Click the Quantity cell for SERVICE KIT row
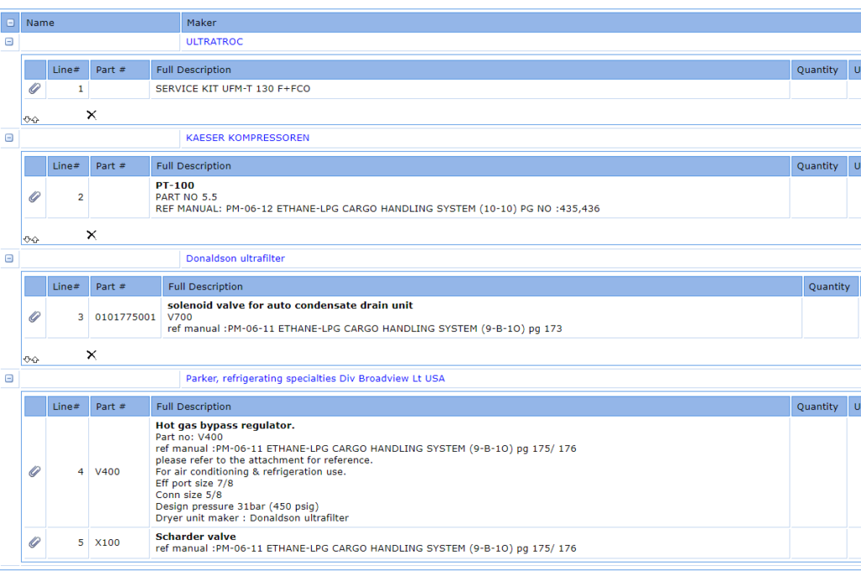The width and height of the screenshot is (861, 571). point(818,89)
